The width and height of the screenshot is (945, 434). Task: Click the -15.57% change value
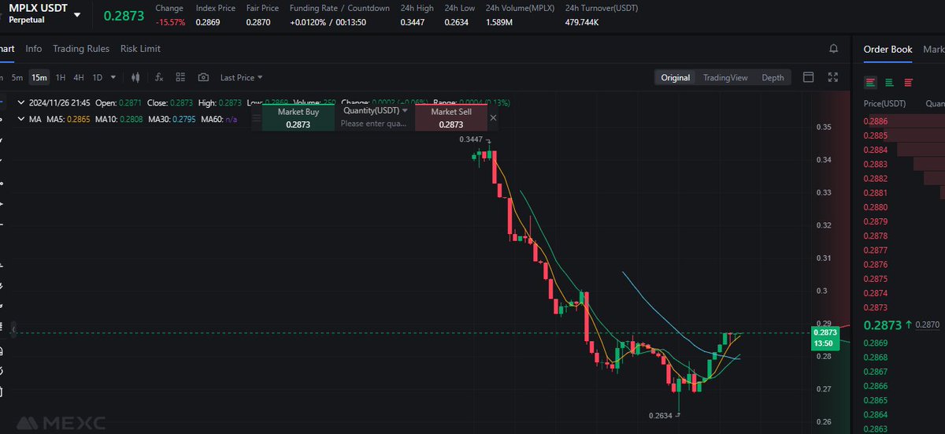[170, 22]
